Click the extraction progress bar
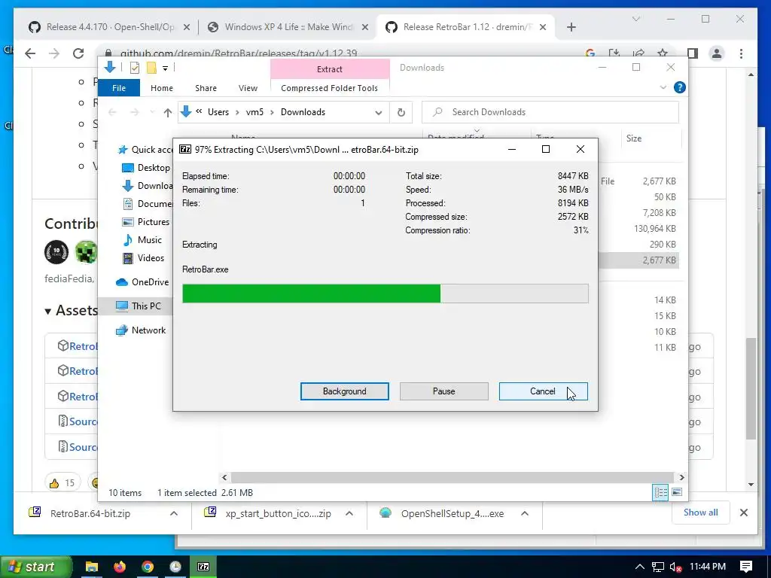The width and height of the screenshot is (771, 578). (385, 294)
